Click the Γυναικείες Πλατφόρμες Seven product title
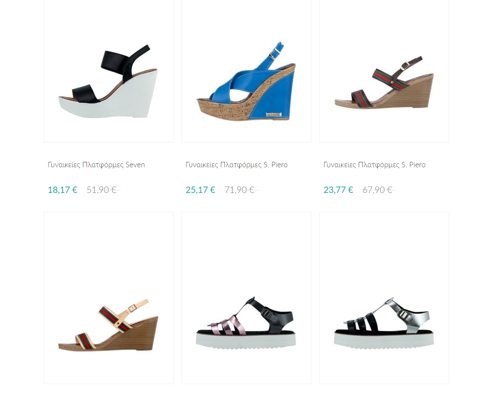 [96, 165]
